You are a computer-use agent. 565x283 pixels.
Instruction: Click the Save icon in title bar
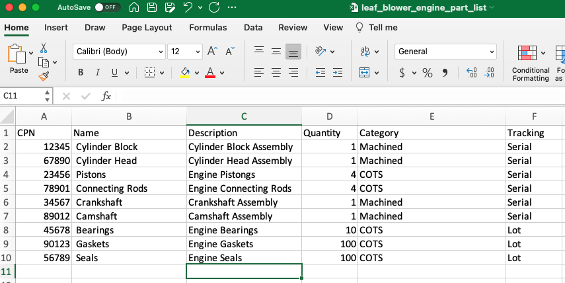(x=152, y=9)
